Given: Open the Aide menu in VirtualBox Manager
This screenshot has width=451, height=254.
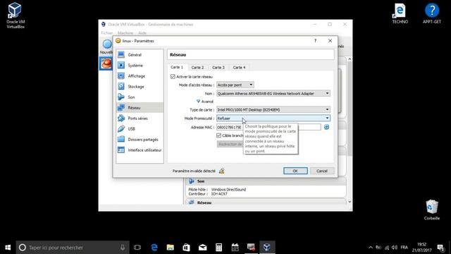Looking at the screenshot, I should pyautogui.click(x=142, y=33).
